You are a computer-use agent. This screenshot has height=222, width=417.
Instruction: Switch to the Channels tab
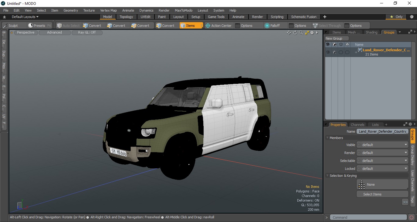point(357,125)
